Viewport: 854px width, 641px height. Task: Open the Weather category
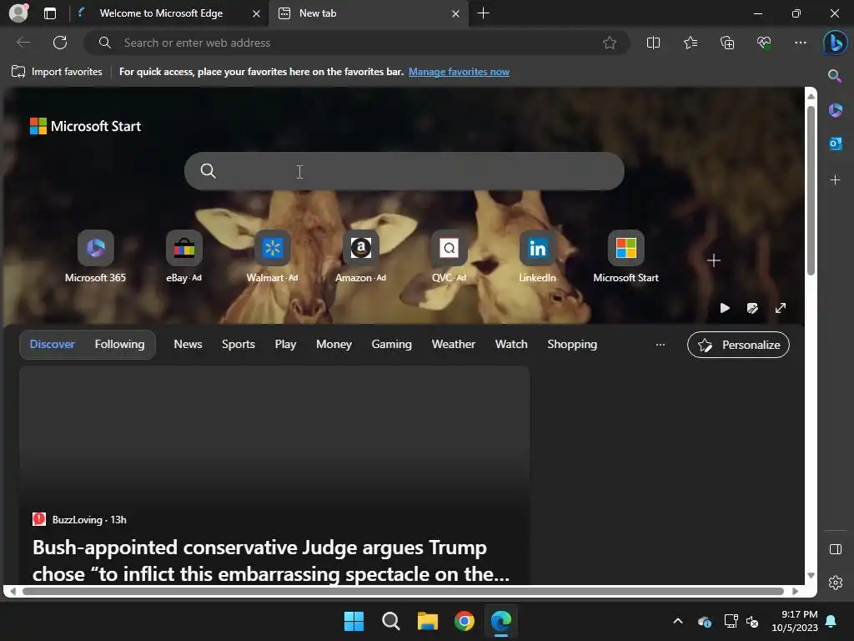click(x=453, y=344)
